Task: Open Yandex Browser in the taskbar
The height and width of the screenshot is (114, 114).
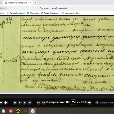Action: pos(32,111)
